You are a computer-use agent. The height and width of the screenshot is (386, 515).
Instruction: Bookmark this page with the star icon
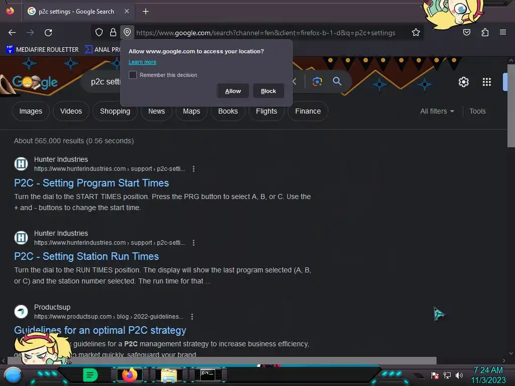[416, 32]
